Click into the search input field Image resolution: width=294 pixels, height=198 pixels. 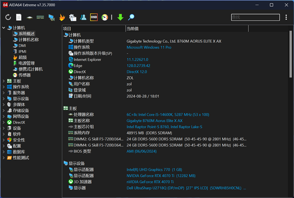(255, 17)
